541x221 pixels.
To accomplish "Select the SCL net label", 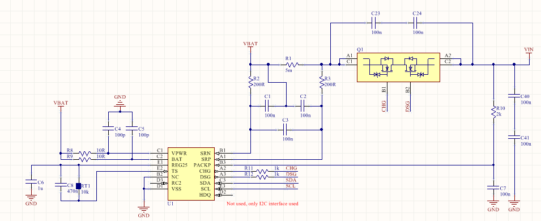I will point(291,186).
